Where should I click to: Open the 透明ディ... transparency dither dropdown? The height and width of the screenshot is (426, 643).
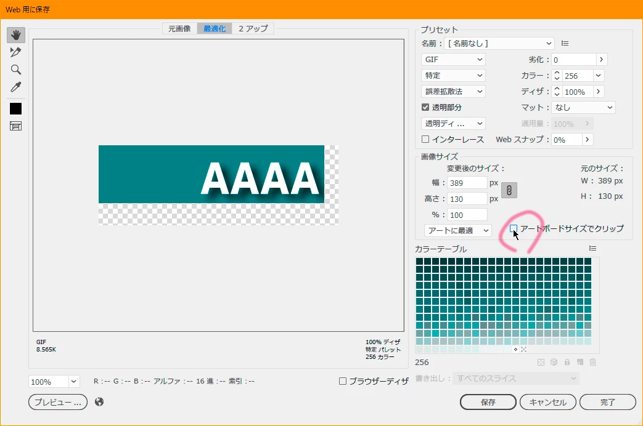click(x=453, y=123)
